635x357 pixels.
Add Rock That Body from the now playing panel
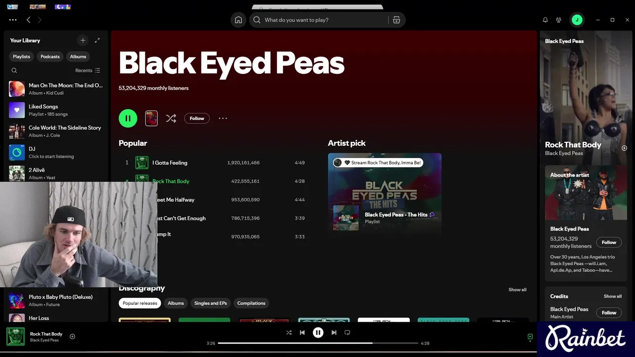(624, 148)
